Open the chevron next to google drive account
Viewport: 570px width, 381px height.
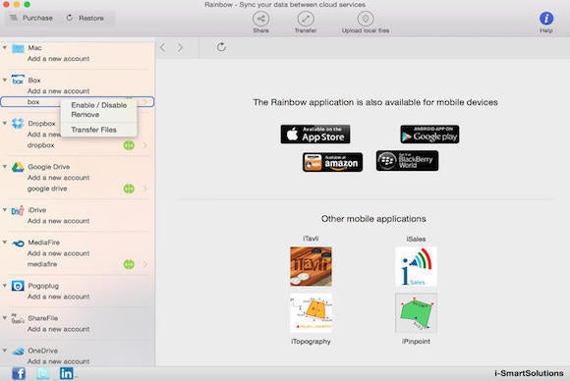point(145,189)
